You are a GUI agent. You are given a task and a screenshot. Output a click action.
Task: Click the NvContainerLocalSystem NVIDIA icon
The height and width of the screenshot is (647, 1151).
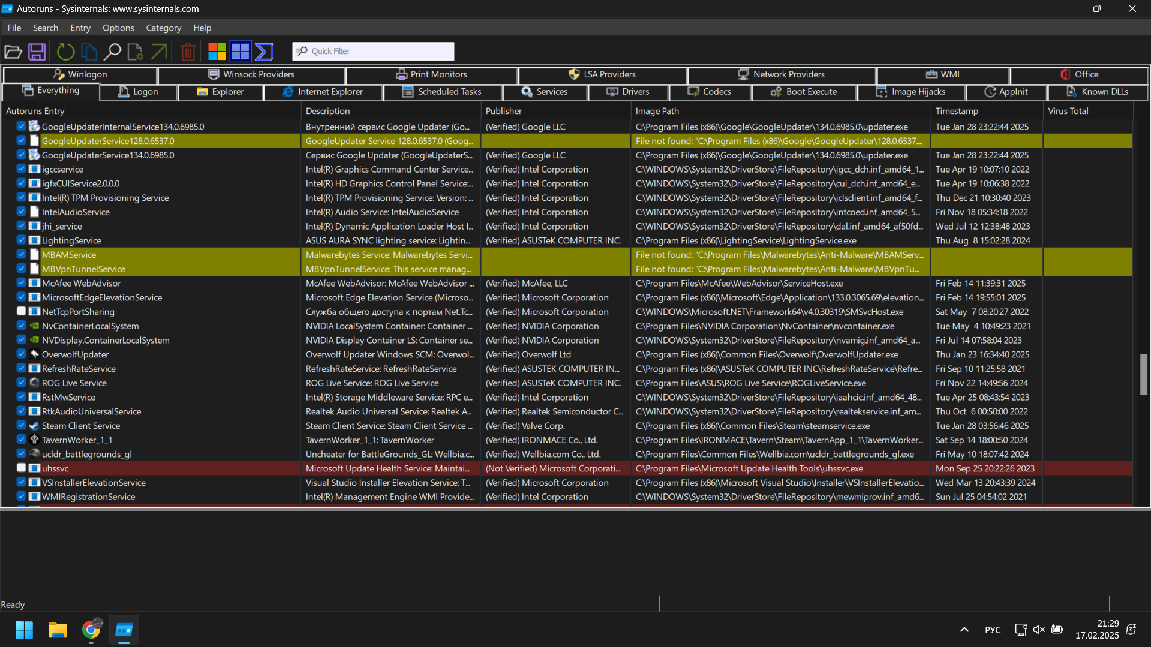34,326
